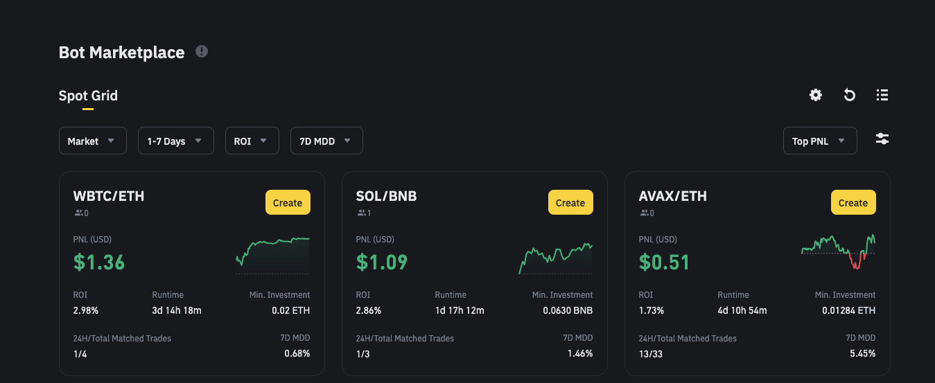Image resolution: width=935 pixels, height=383 pixels.
Task: Open the filter sliders icon
Action: click(882, 139)
